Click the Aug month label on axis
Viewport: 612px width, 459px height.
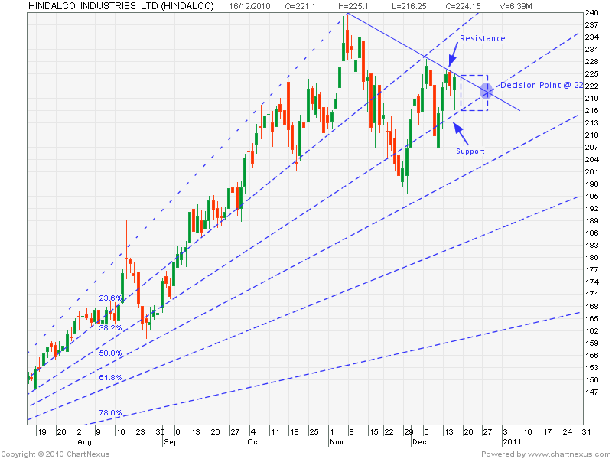click(x=84, y=442)
